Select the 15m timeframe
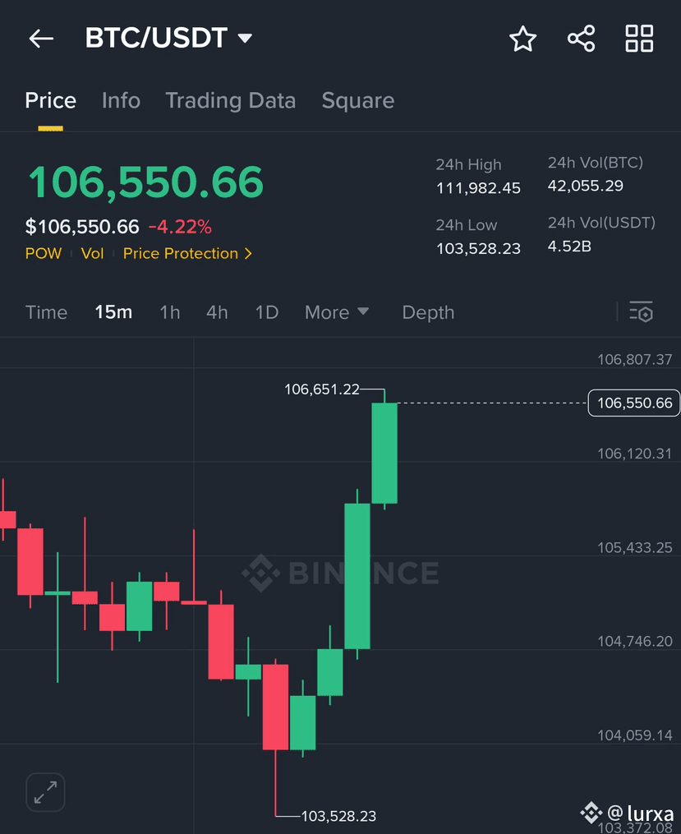 tap(113, 312)
